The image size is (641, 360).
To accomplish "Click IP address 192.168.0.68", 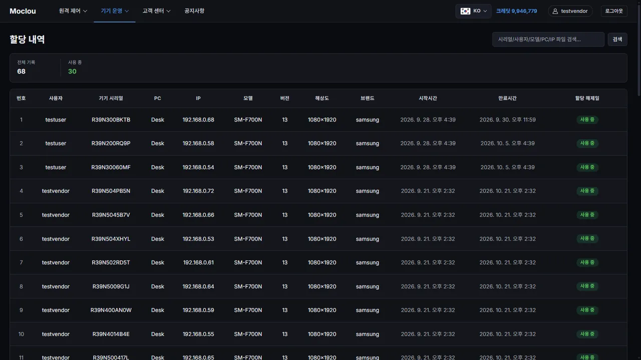I will 198,120.
